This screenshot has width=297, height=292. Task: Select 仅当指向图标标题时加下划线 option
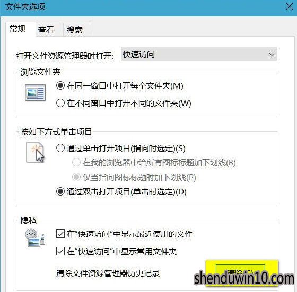click(x=76, y=177)
